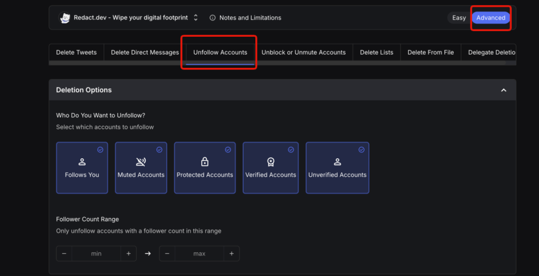Click the checkmark on Protected Accounts card
The width and height of the screenshot is (539, 276).
click(x=228, y=150)
